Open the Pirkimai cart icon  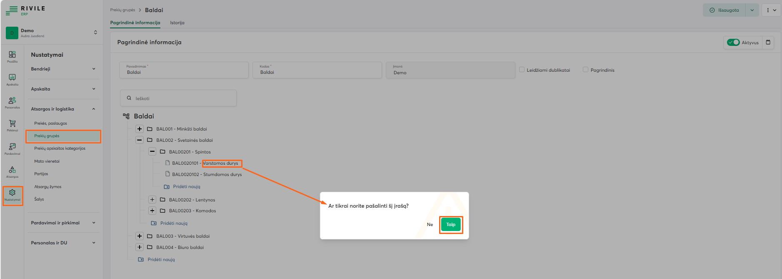point(12,125)
